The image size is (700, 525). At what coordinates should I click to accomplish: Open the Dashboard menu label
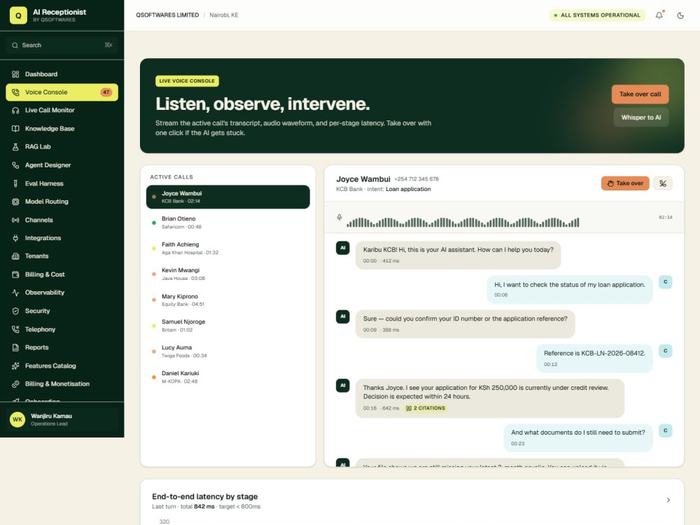pyautogui.click(x=41, y=74)
